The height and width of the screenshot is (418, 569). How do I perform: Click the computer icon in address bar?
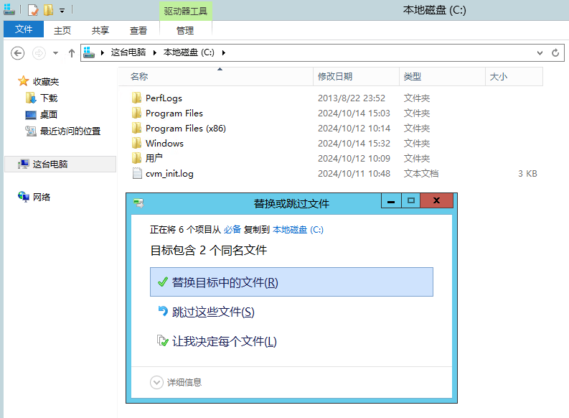pyautogui.click(x=89, y=52)
